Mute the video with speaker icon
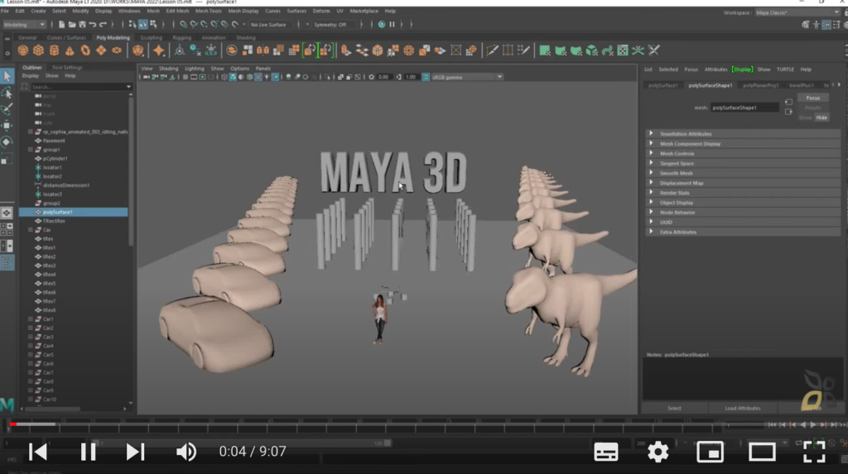The height and width of the screenshot is (474, 848). [186, 452]
